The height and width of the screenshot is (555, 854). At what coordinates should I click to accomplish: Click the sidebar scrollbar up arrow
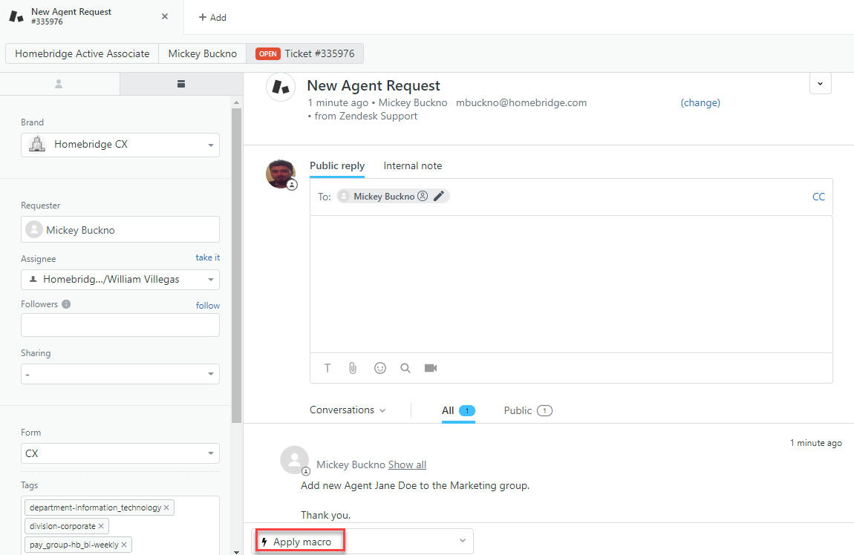(x=236, y=102)
